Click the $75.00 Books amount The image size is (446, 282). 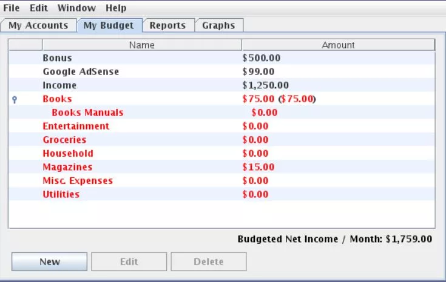(x=258, y=99)
